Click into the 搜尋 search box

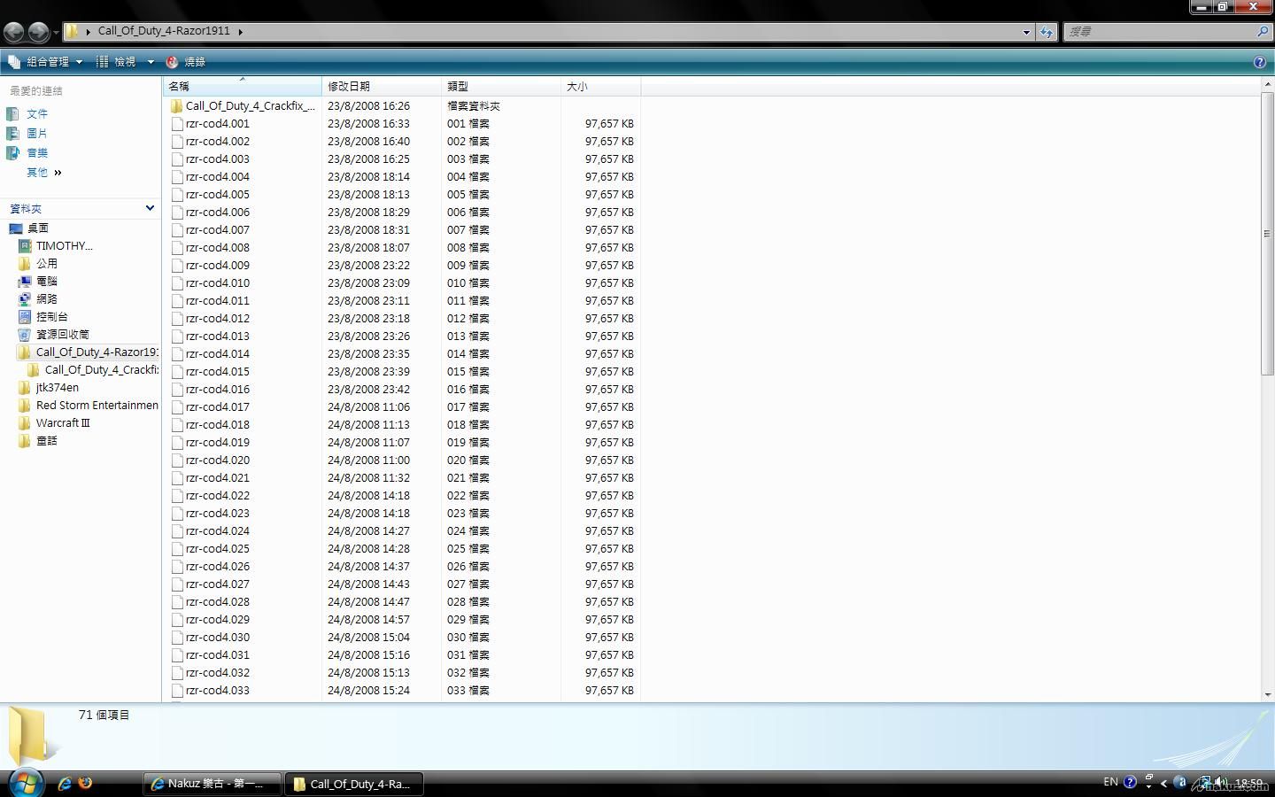[1160, 32]
